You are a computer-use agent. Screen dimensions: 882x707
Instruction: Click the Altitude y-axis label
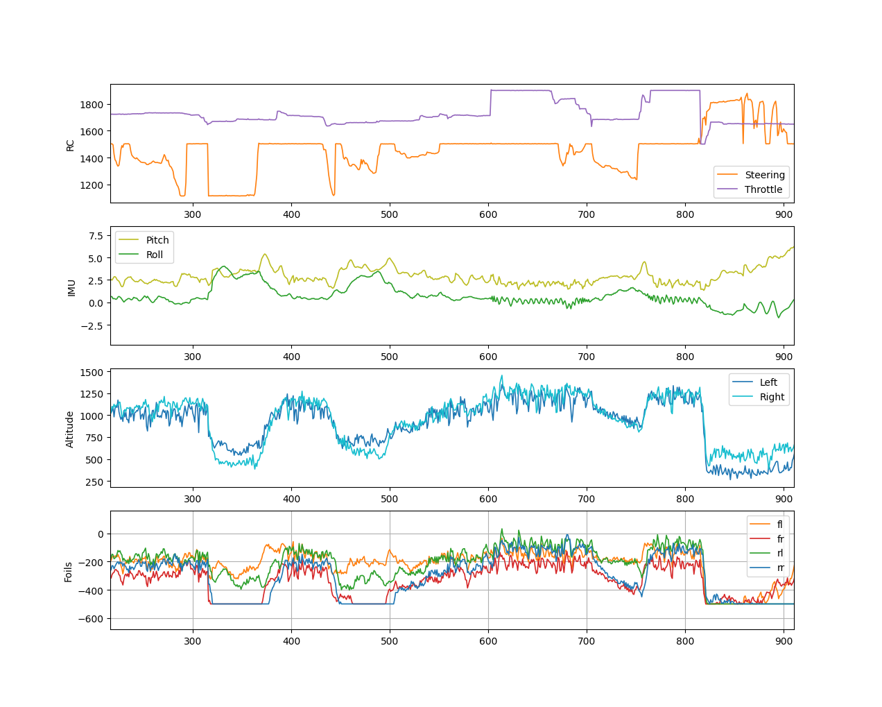pos(70,429)
